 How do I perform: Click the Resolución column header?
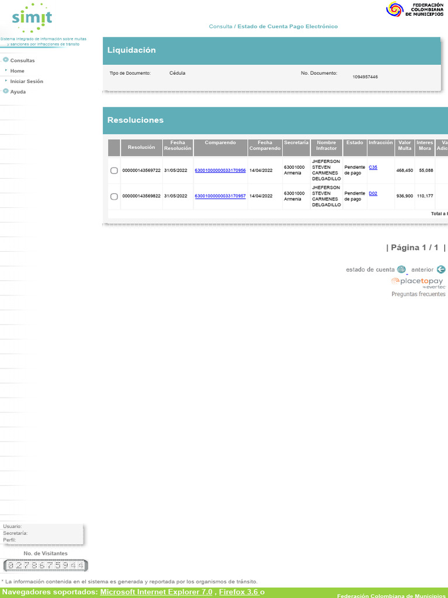click(x=141, y=148)
